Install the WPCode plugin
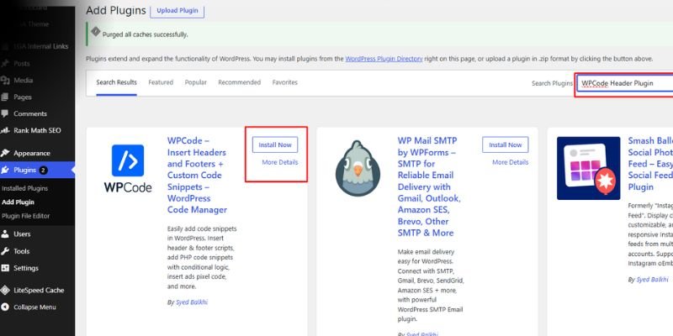 275,144
